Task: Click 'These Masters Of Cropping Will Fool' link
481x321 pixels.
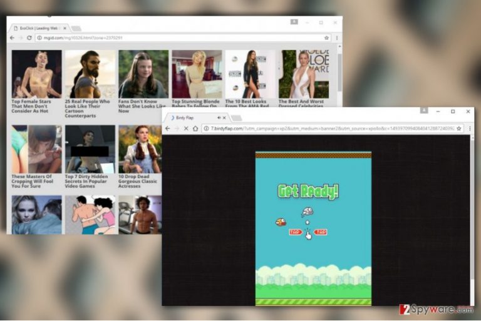Action: pos(32,181)
